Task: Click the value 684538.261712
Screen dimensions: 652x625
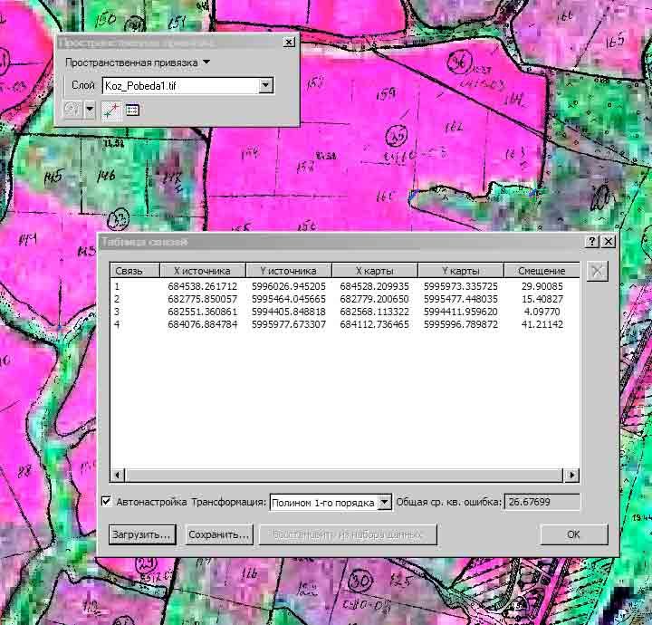Action: point(203,286)
